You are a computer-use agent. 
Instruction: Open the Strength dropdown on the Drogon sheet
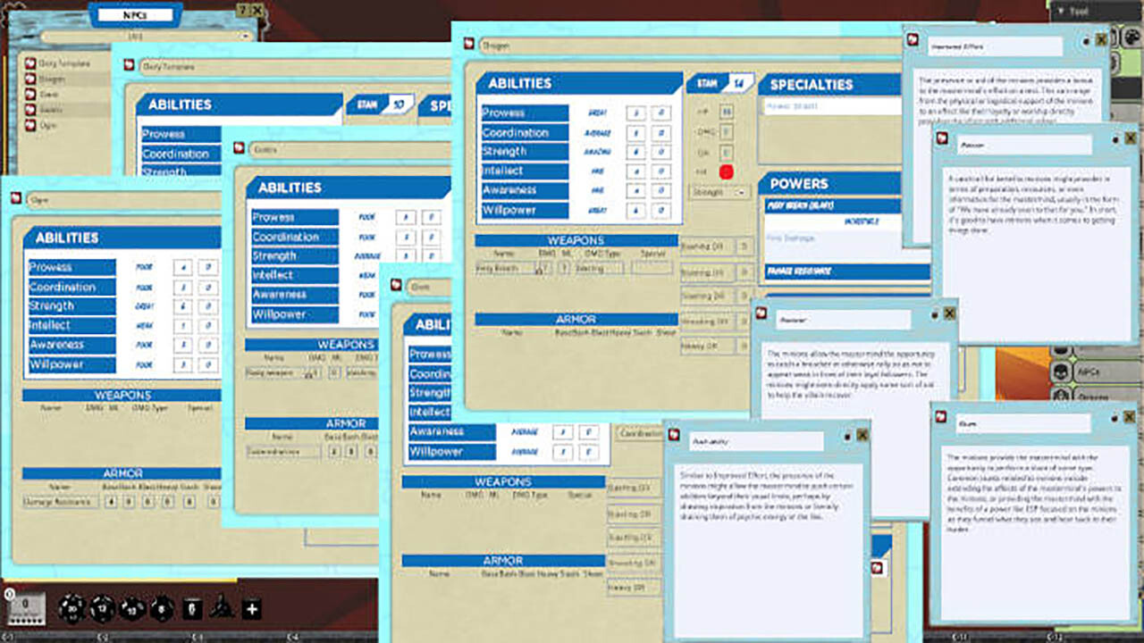(720, 191)
